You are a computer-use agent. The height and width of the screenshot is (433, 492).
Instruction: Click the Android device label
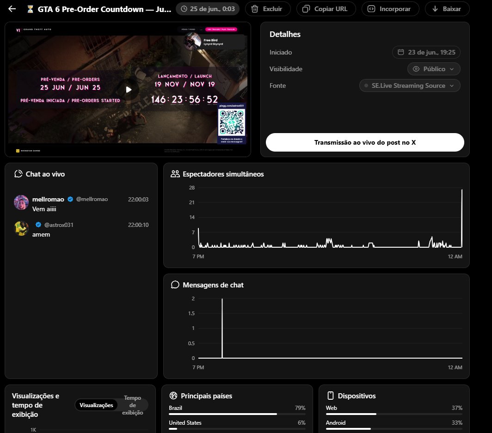[335, 423]
